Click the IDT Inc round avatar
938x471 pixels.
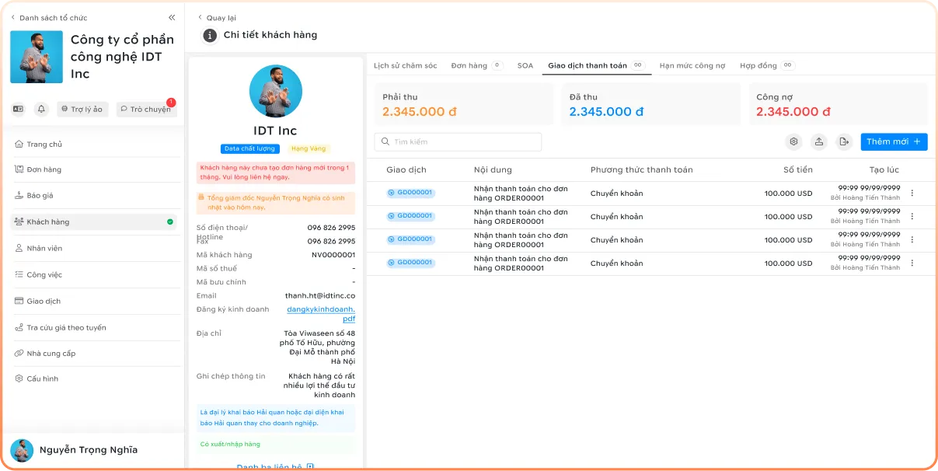(x=276, y=91)
